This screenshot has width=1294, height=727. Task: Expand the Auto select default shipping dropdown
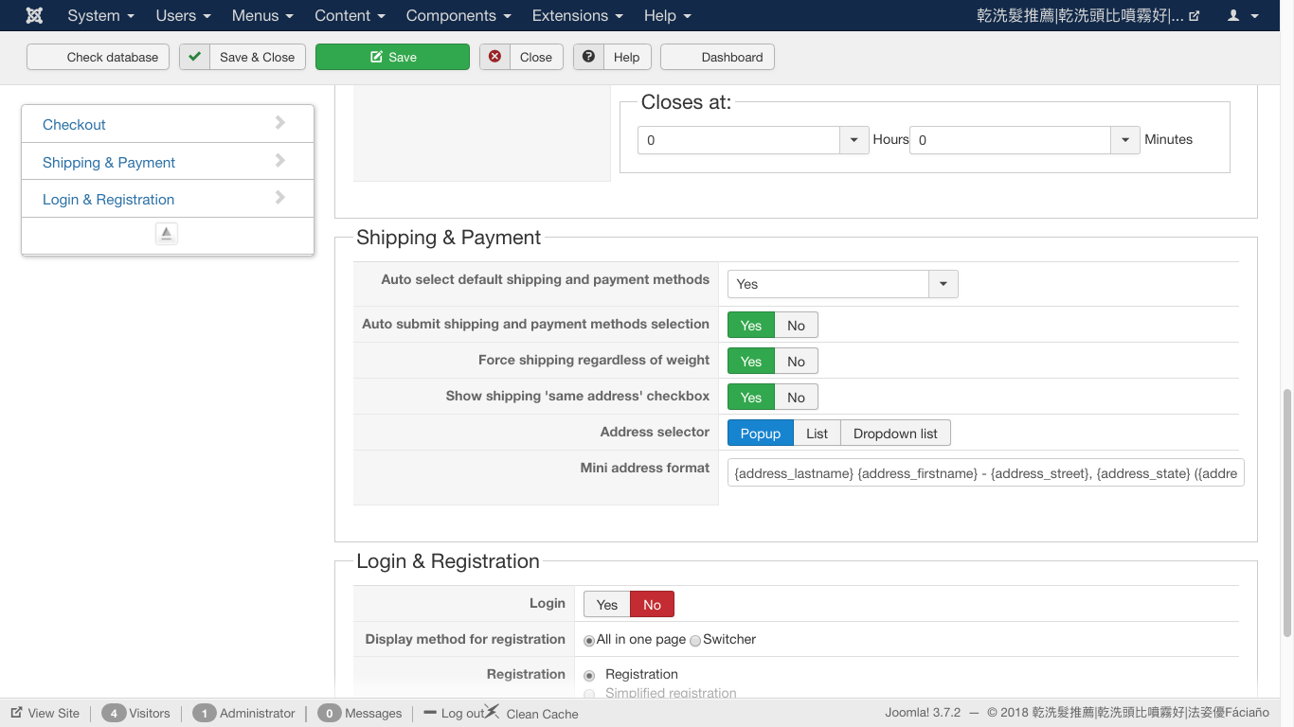pyautogui.click(x=943, y=284)
